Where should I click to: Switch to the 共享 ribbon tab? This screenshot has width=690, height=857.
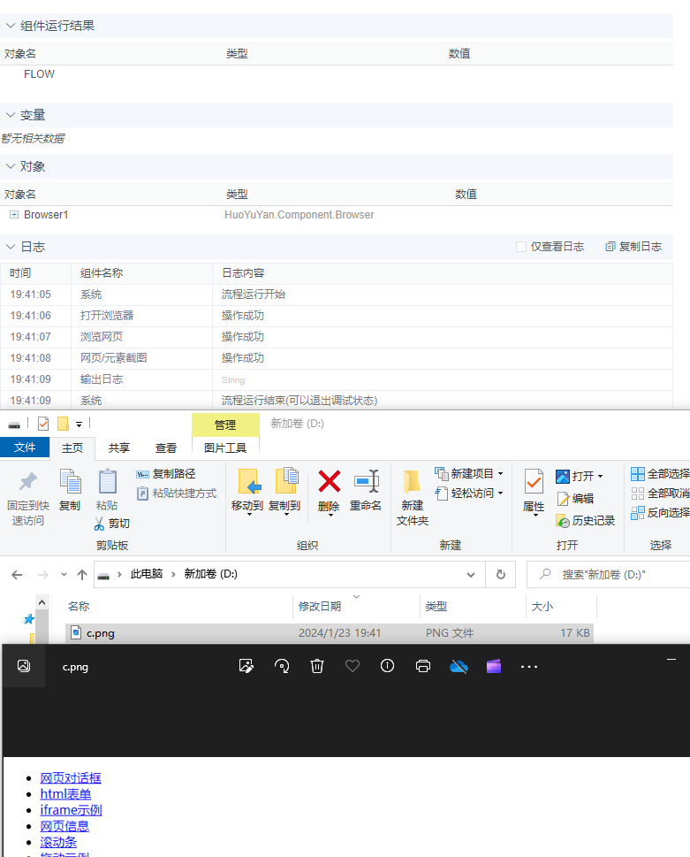(119, 448)
